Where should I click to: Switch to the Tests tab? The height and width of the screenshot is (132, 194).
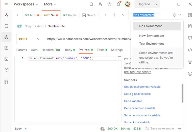pyautogui.click(x=101, y=50)
